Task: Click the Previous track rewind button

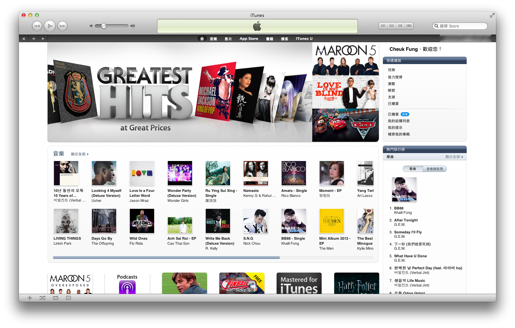Action: click(37, 26)
